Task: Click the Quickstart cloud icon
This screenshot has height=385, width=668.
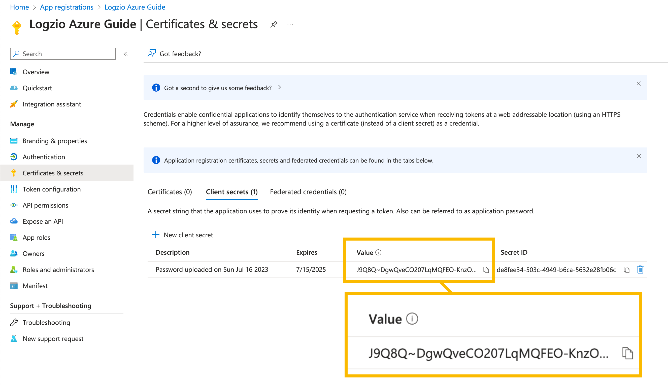Action: [x=14, y=88]
